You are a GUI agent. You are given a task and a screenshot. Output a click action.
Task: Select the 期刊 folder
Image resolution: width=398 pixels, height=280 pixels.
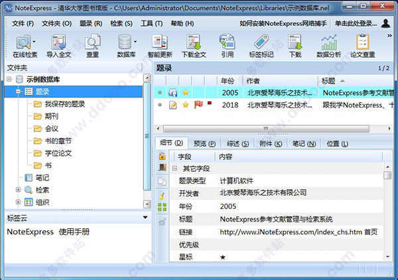click(46, 116)
